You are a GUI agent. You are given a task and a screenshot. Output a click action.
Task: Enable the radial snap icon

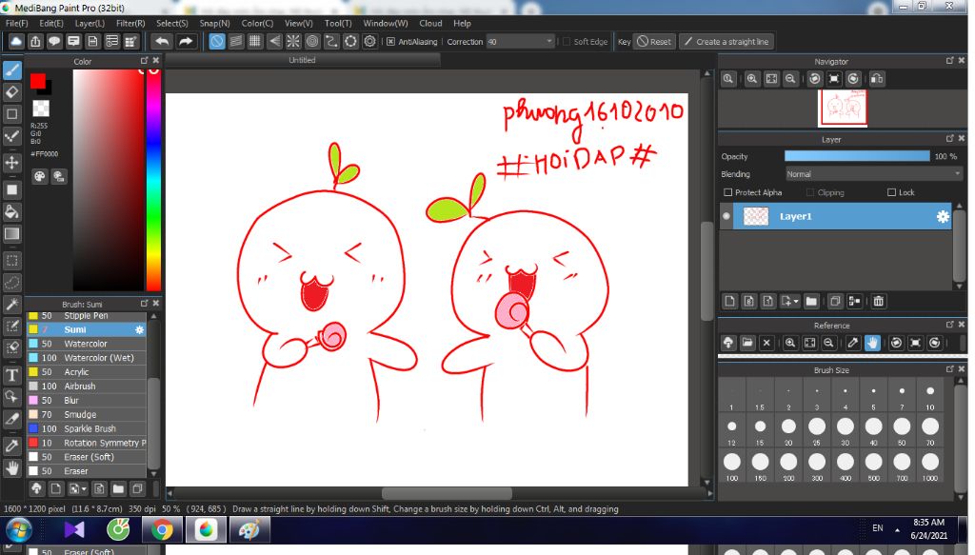pos(293,42)
